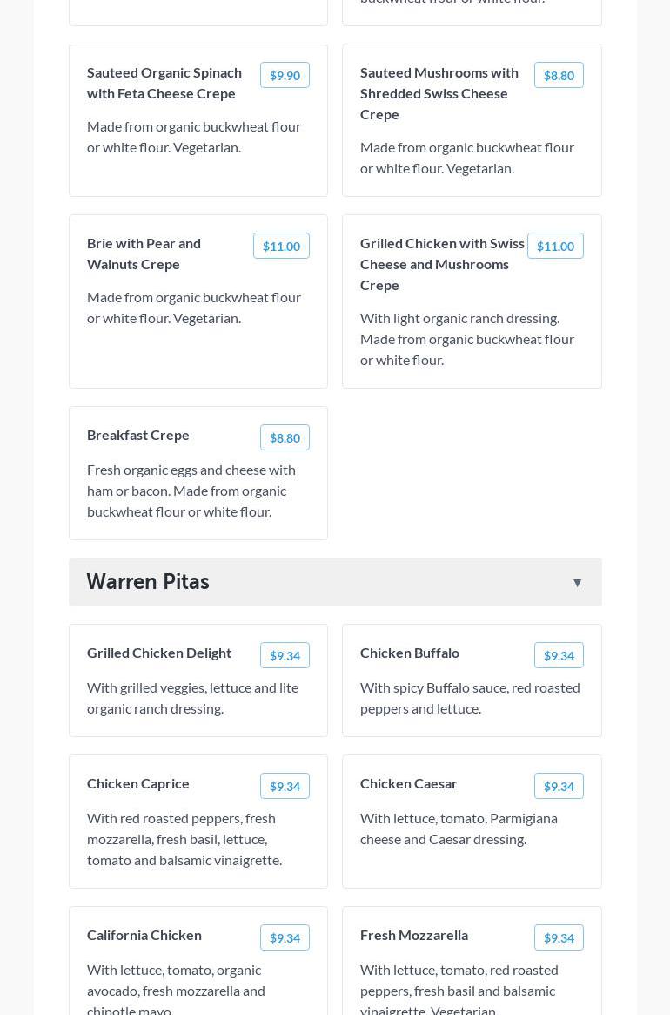Click the Chicken Caesar $9.34 price button
The height and width of the screenshot is (1015, 670).
coord(559,787)
